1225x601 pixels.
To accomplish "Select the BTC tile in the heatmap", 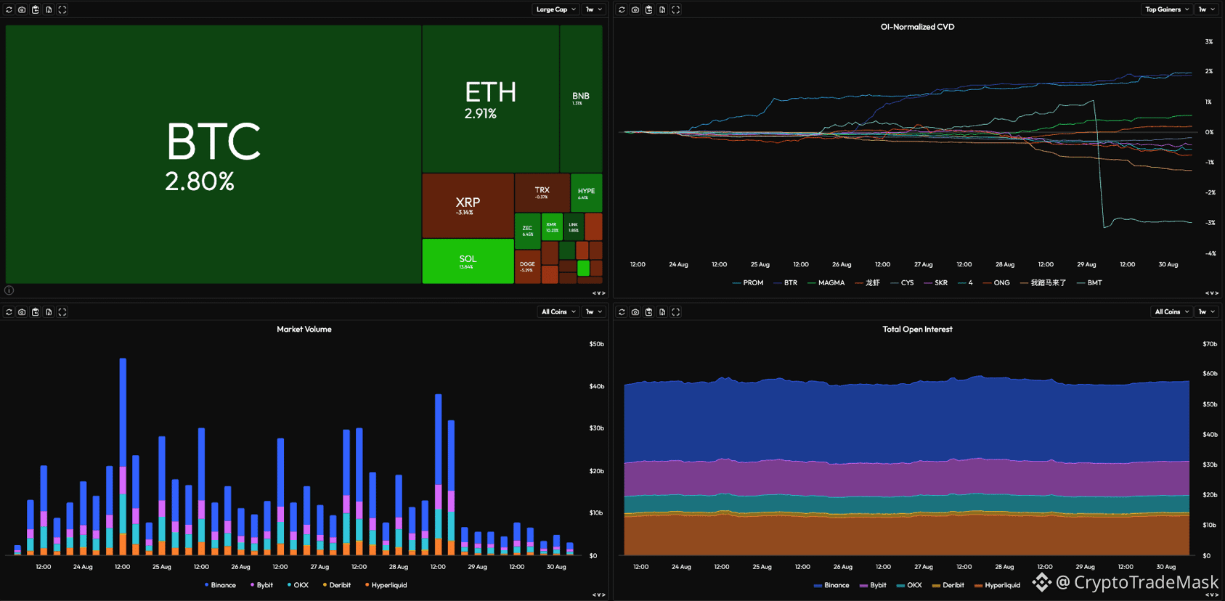I will (213, 155).
